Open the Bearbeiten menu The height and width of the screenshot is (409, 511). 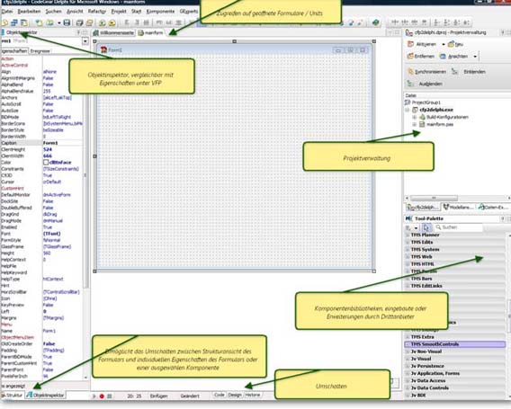(29, 12)
